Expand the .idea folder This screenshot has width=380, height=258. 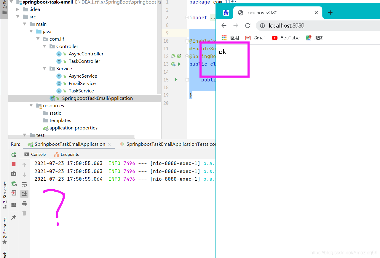point(18,9)
